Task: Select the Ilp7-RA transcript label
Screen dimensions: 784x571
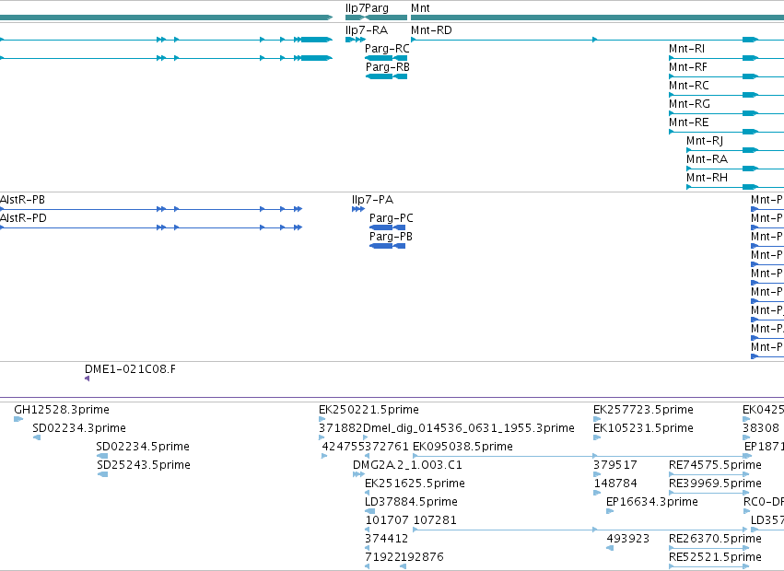Action: pyautogui.click(x=367, y=30)
